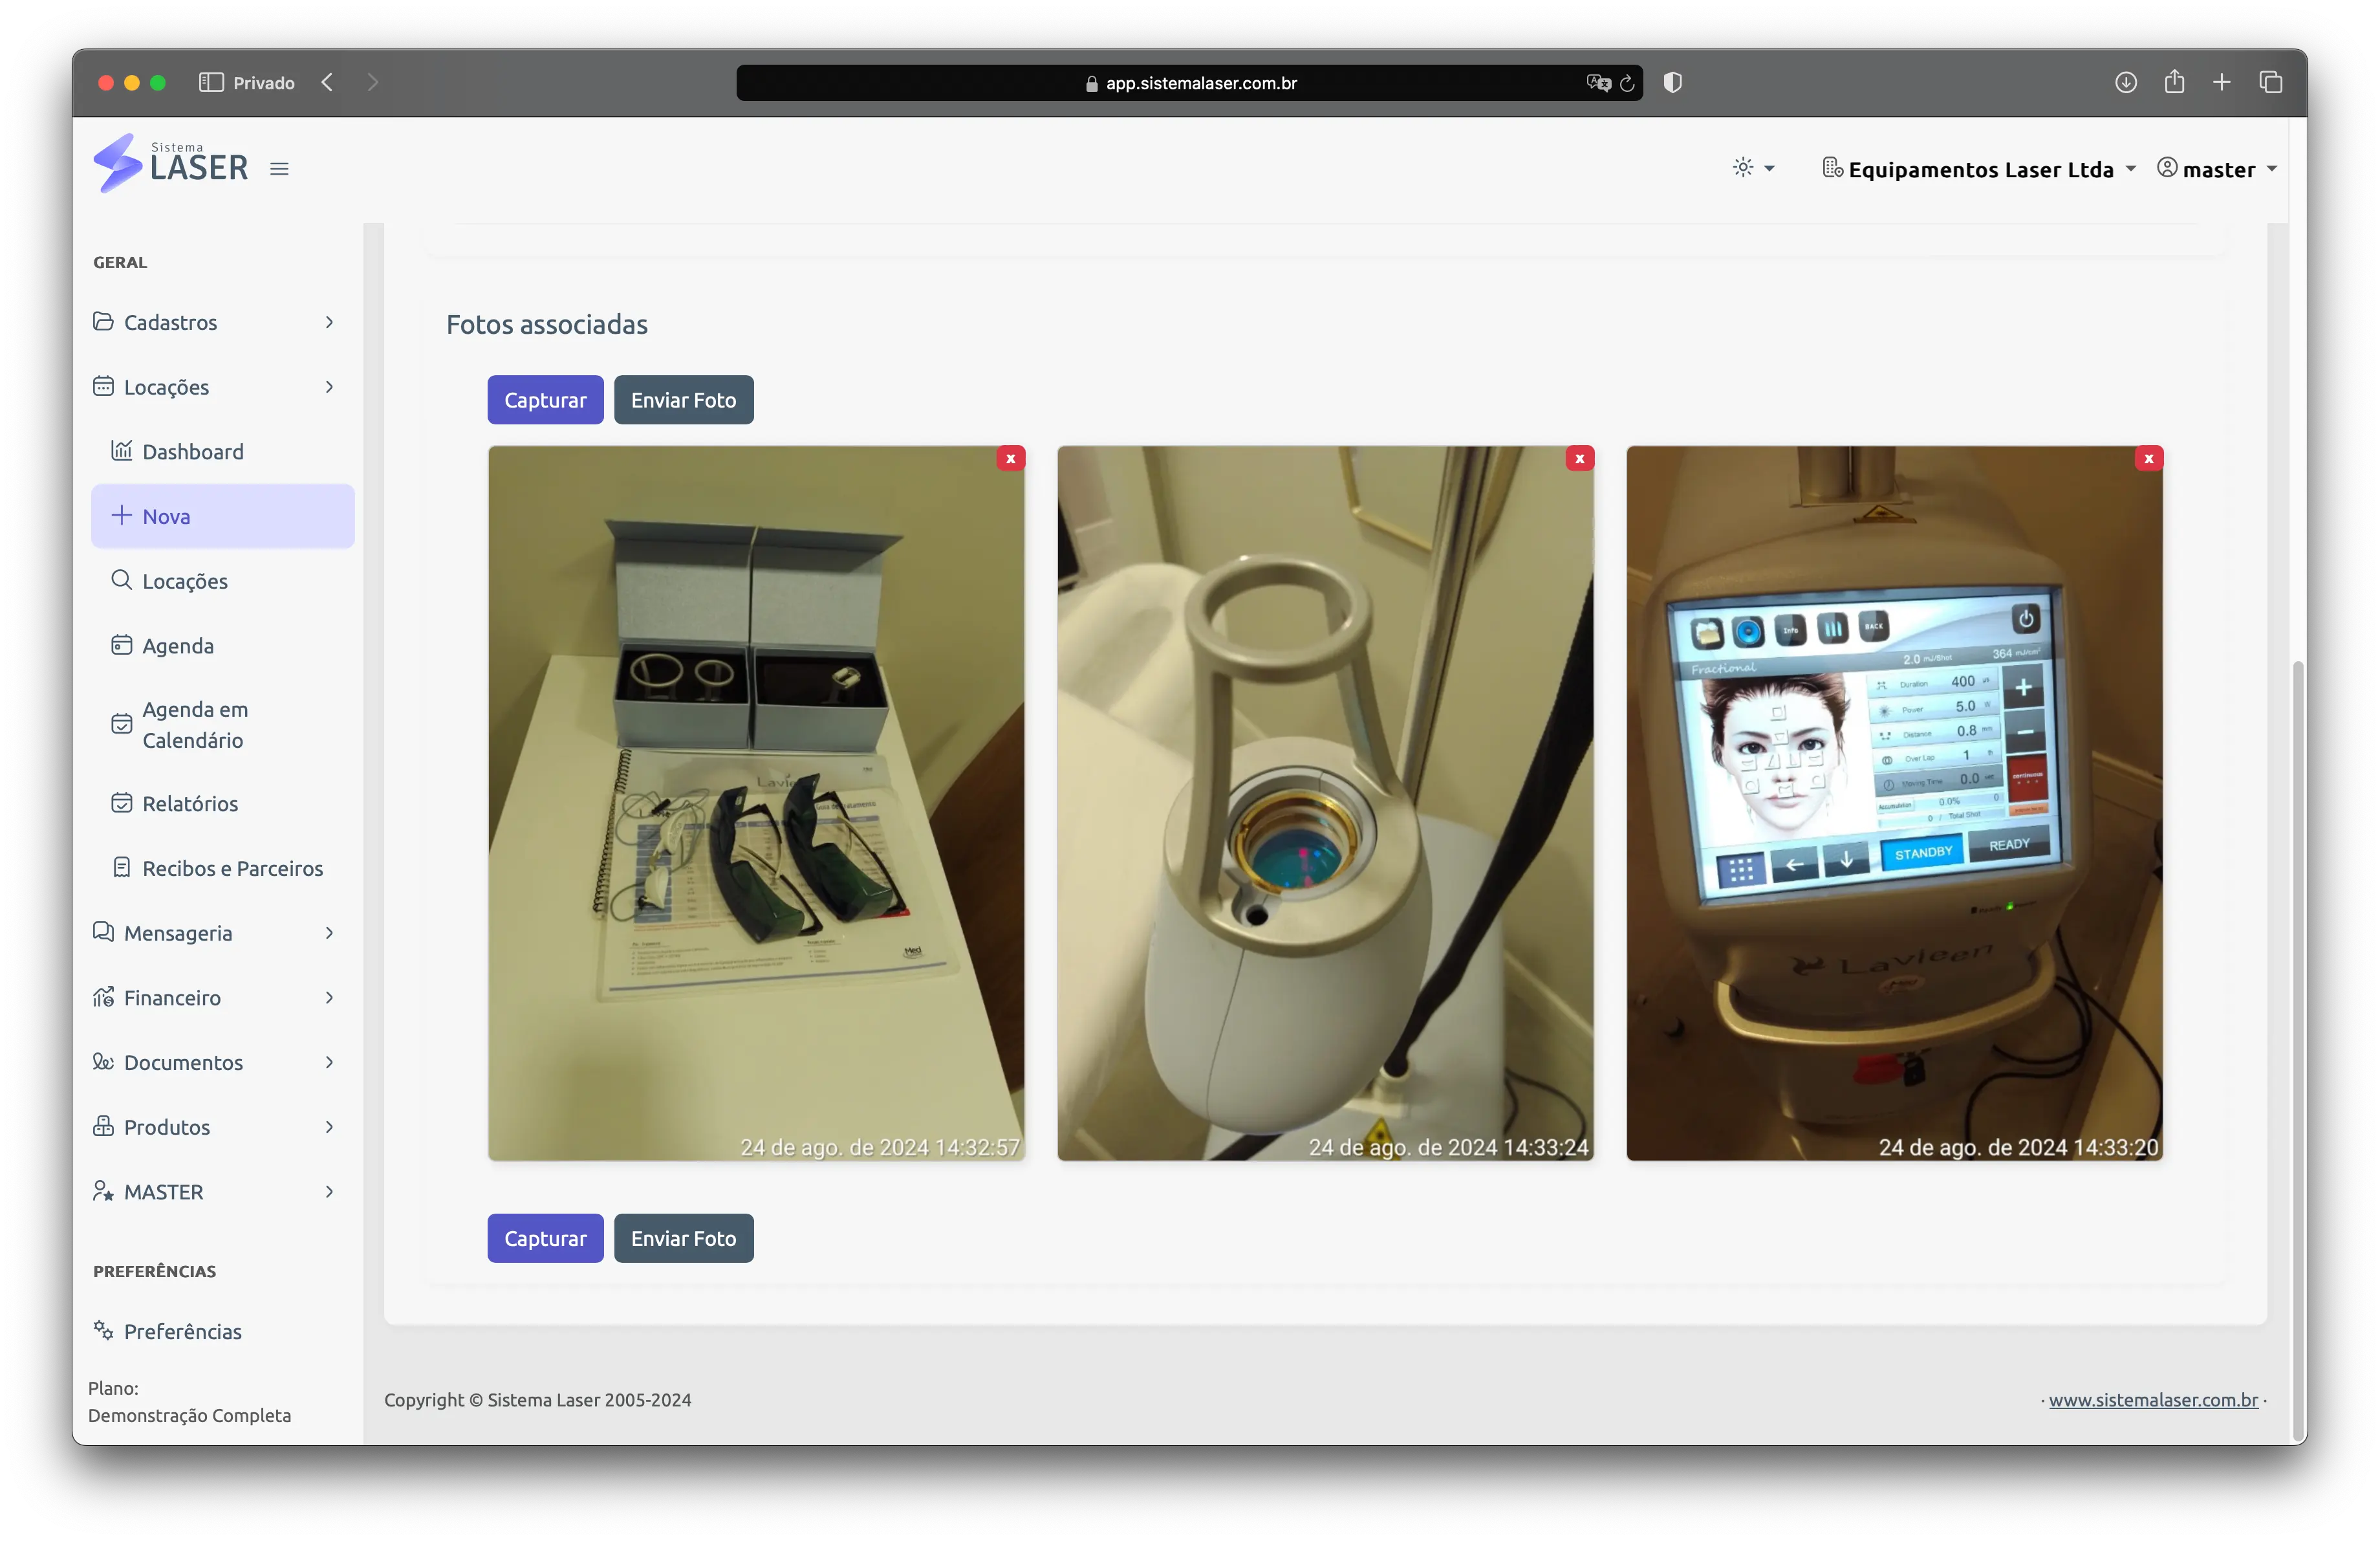The height and width of the screenshot is (1541, 2380).
Task: Open the master user menu
Action: tap(2217, 169)
